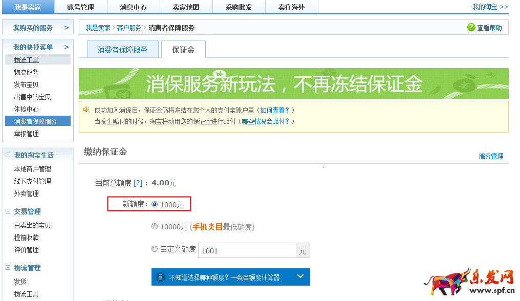This screenshot has height=301, width=520.
Task: Choose the 自定义额度 radio option
Action: [155, 249]
